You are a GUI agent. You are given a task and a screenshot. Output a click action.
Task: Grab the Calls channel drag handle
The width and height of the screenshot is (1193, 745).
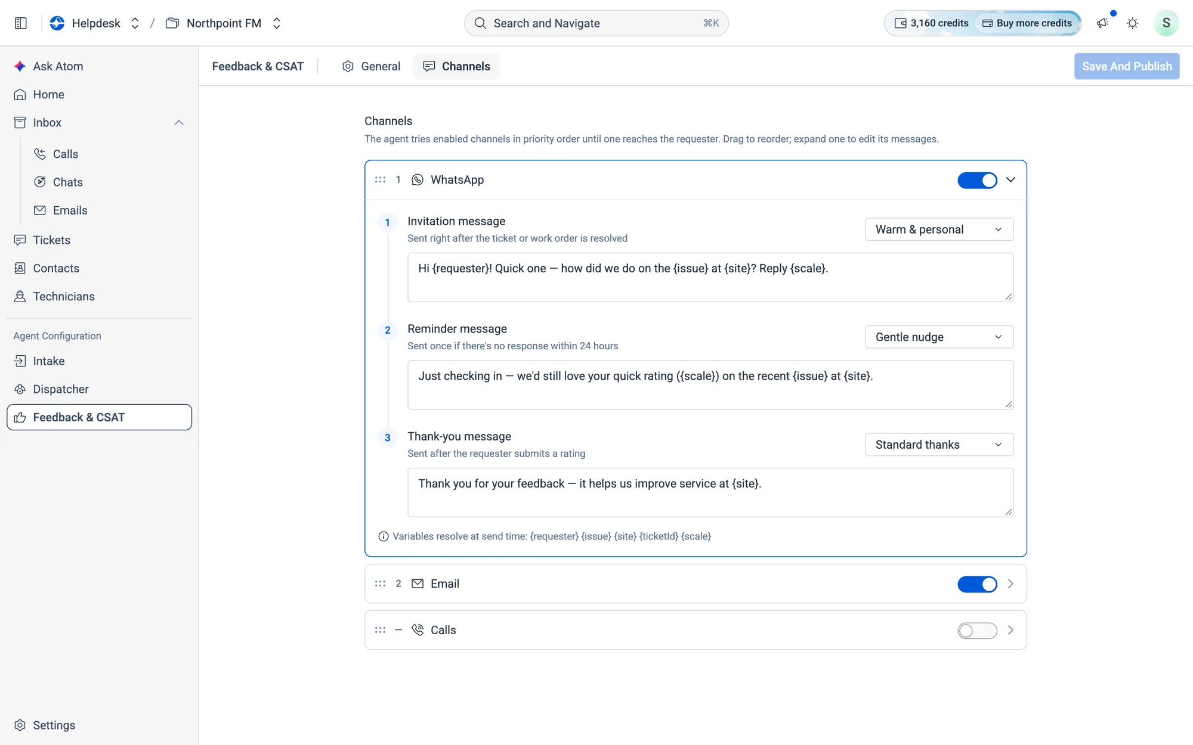click(x=380, y=630)
